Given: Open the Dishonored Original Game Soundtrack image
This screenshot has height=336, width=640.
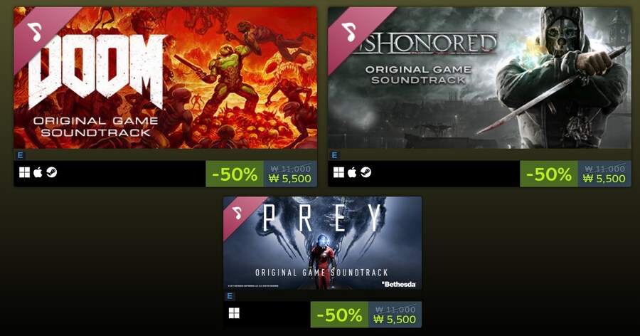Looking at the screenshot, I should point(479,78).
